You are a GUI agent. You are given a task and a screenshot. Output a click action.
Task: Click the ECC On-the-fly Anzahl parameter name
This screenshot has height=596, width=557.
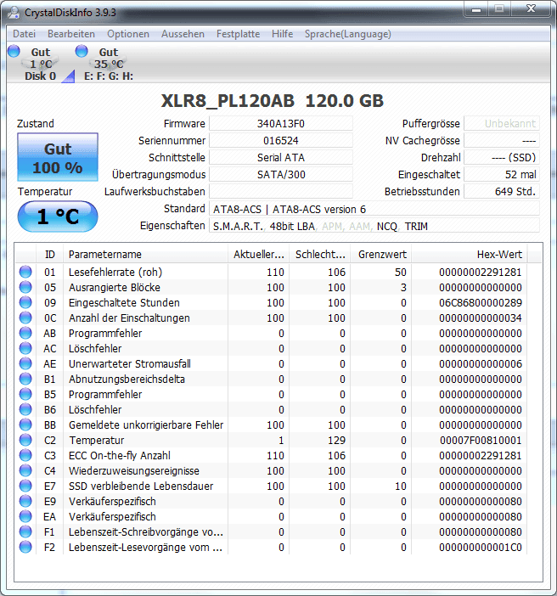click(120, 456)
